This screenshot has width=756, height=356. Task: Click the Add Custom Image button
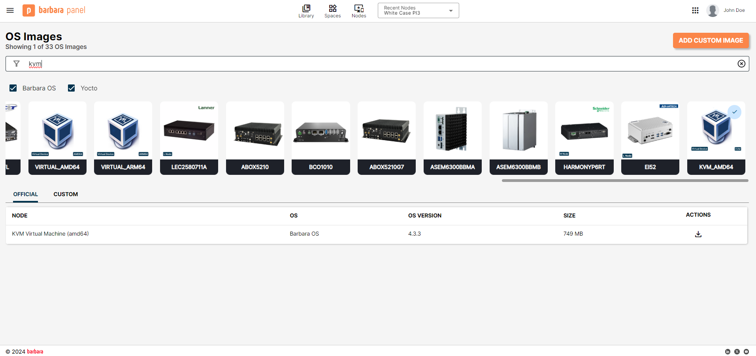711,40
